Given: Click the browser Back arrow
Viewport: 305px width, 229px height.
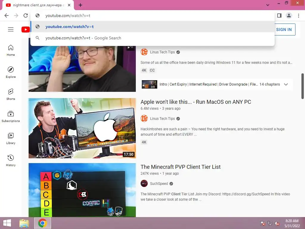Looking at the screenshot, I should pos(7,16).
